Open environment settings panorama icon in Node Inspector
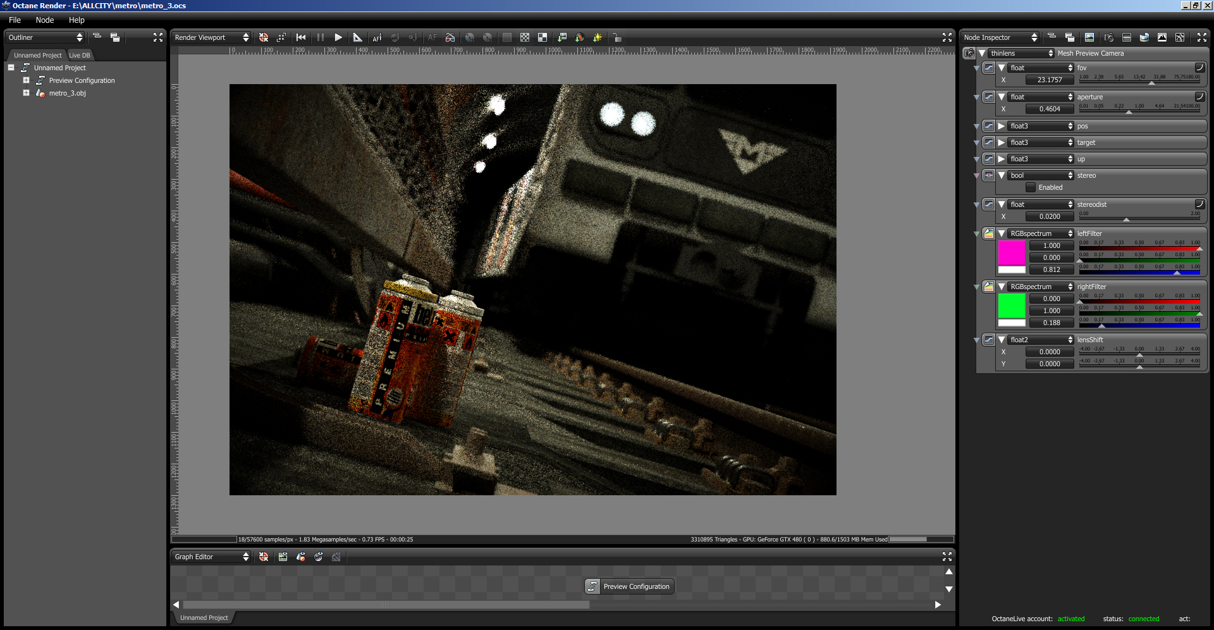1214x630 pixels. (x=1144, y=37)
